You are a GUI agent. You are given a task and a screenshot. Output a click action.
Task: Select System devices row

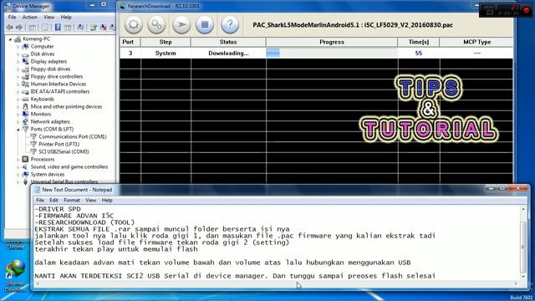[x=43, y=175]
